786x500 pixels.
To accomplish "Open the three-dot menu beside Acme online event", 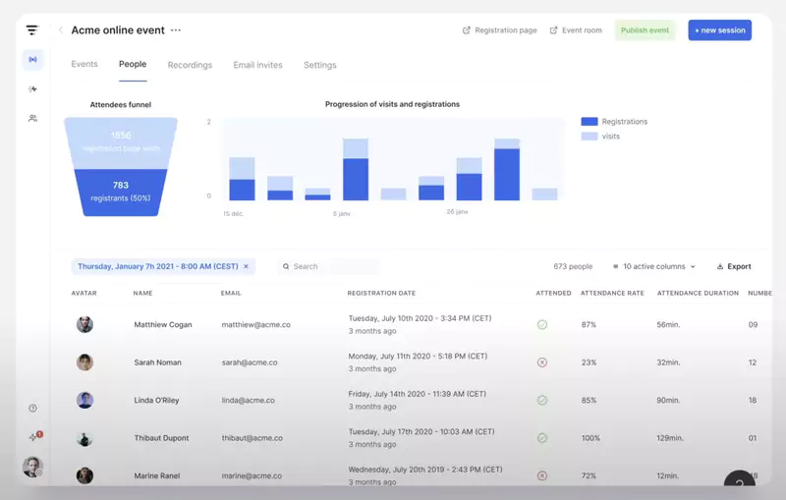I will 176,30.
